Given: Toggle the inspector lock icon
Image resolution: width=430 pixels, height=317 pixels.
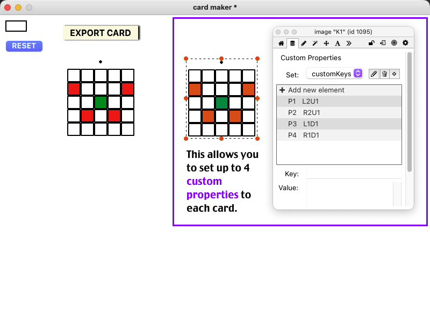Looking at the screenshot, I should click(x=371, y=43).
